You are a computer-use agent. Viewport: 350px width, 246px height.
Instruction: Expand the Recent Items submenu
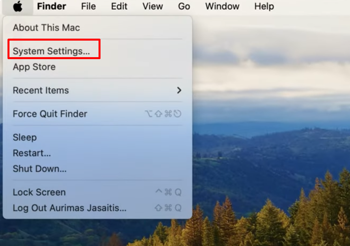pyautogui.click(x=97, y=90)
